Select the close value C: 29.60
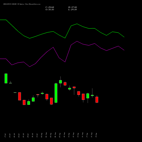The image size is (142, 142). point(50,7)
